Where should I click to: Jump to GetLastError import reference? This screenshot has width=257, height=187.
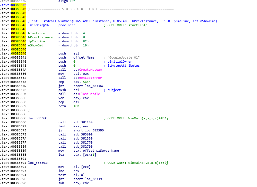click(x=90, y=78)
